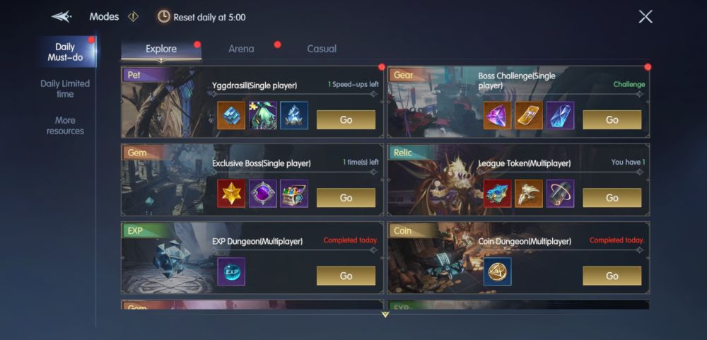Expand more modes with the bottom arrow
This screenshot has height=340, width=707.
(385, 315)
